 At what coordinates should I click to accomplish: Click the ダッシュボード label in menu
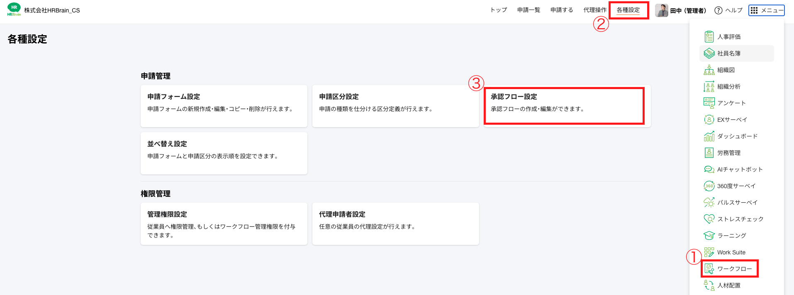pos(738,136)
